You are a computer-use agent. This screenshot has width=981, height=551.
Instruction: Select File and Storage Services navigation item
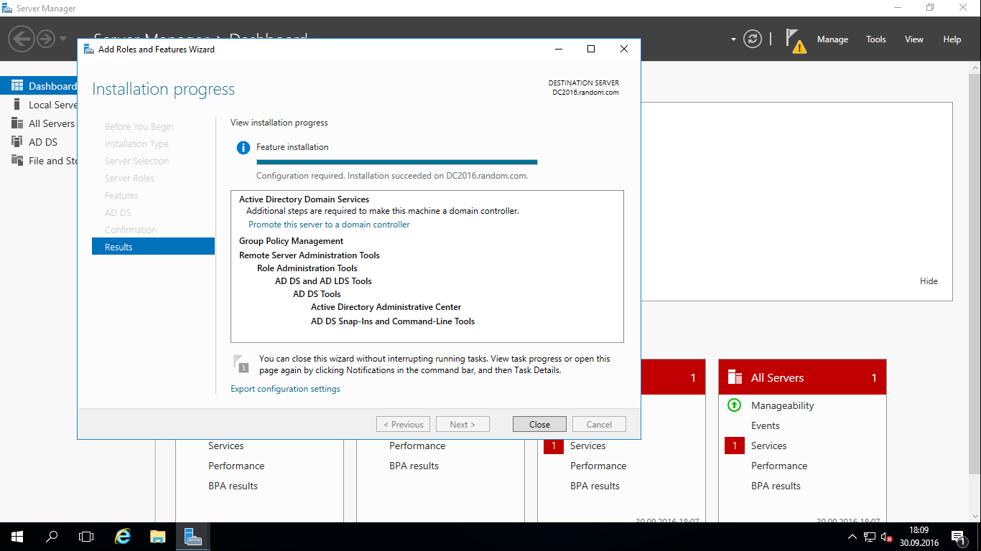pos(39,161)
